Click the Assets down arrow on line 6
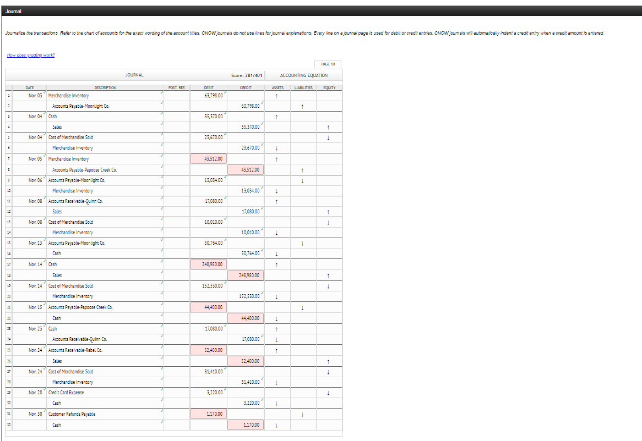This screenshot has width=642, height=441. 277,148
